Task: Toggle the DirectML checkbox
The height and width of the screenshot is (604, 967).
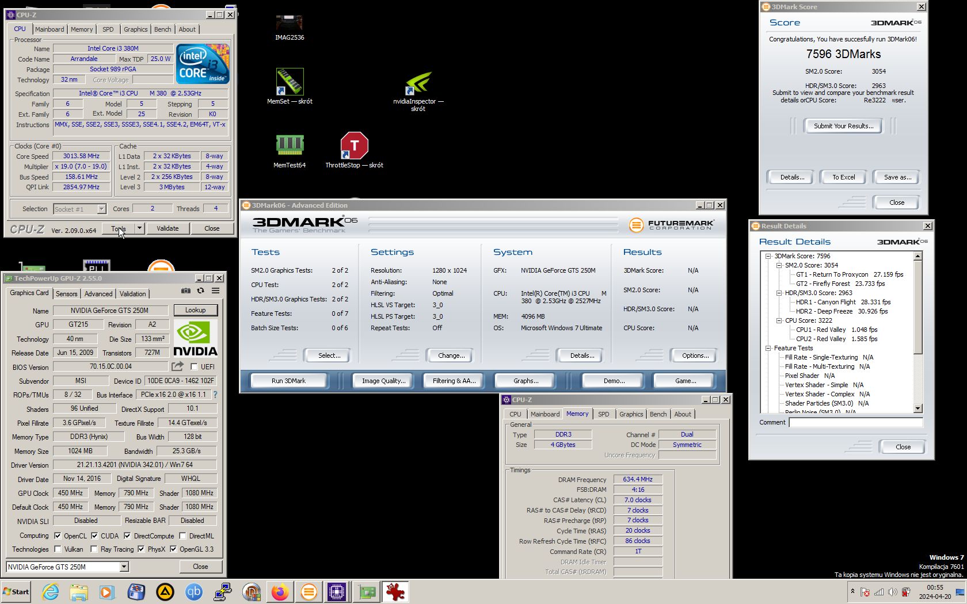Action: coord(182,536)
